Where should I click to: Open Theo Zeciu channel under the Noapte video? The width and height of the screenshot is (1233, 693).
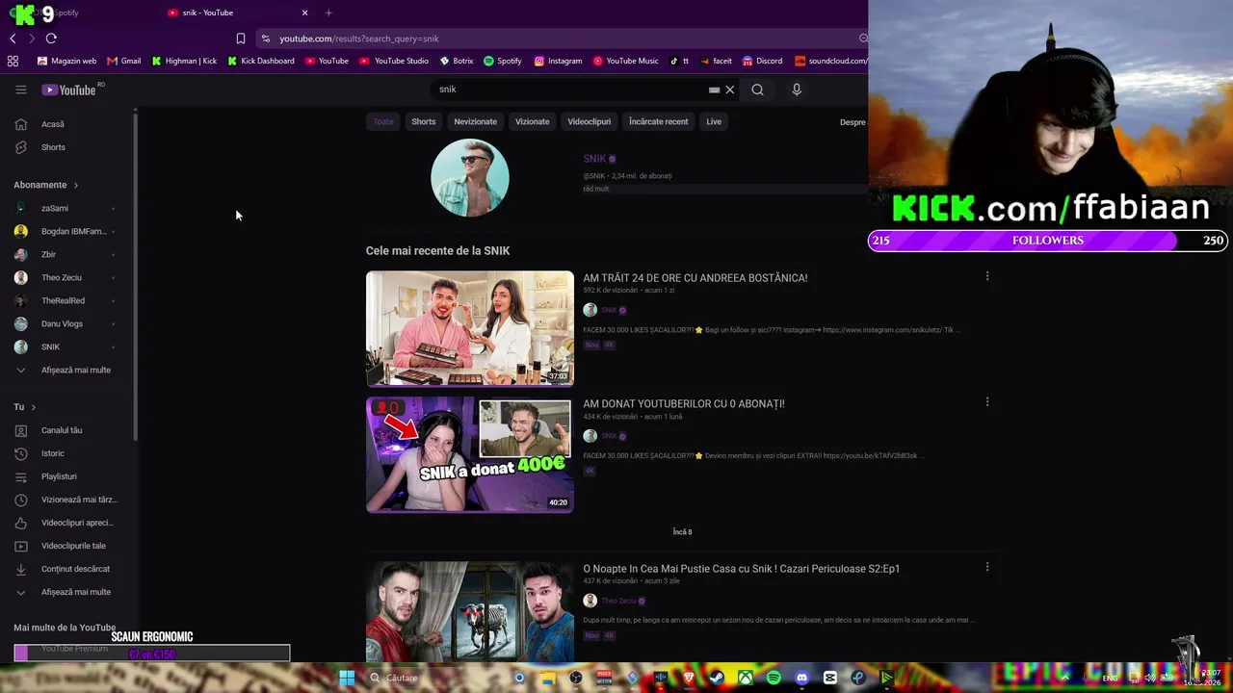point(619,601)
